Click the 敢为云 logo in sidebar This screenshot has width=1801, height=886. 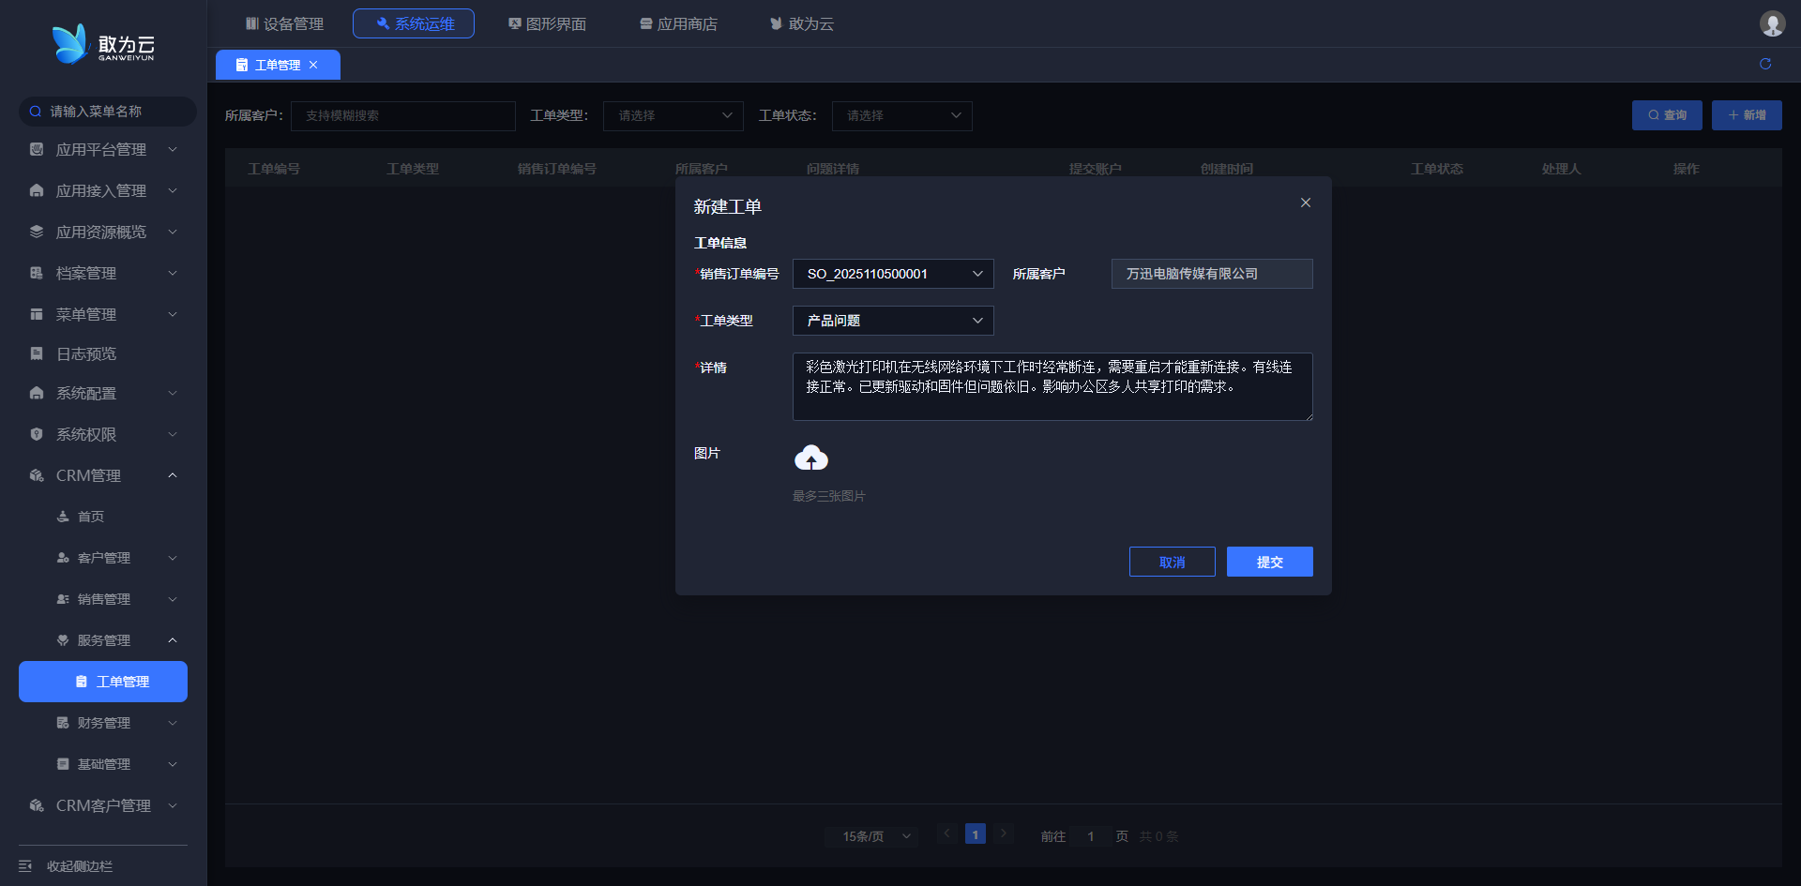103,44
